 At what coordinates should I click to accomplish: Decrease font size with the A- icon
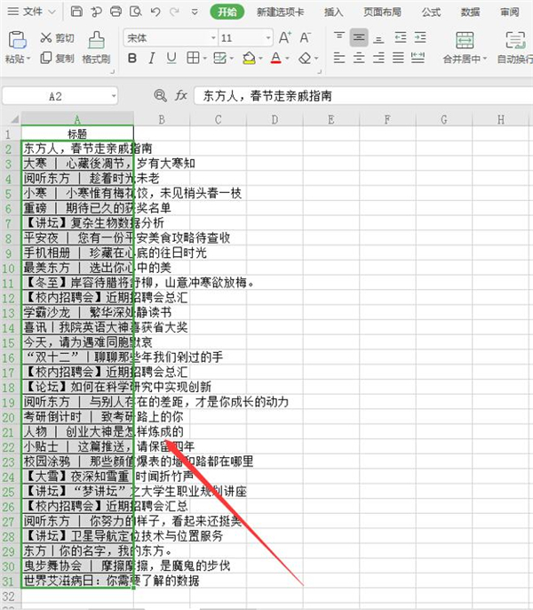click(306, 37)
